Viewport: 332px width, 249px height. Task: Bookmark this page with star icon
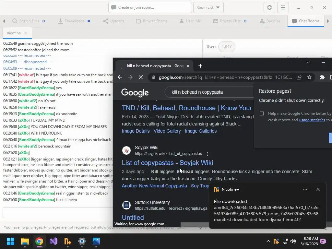(x=309, y=77)
